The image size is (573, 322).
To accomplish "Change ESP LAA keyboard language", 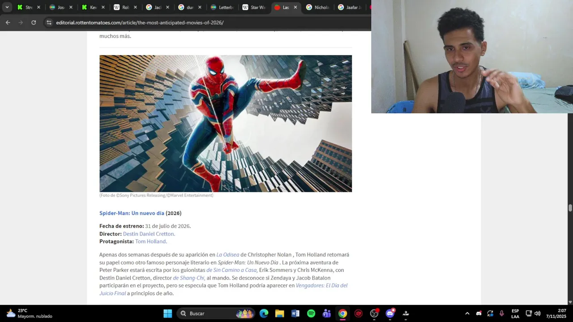I will [x=515, y=314].
